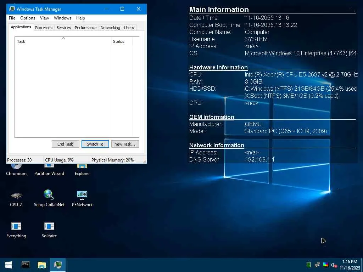
Task: Launch Solitaire from the desktop
Action: (x=49, y=230)
